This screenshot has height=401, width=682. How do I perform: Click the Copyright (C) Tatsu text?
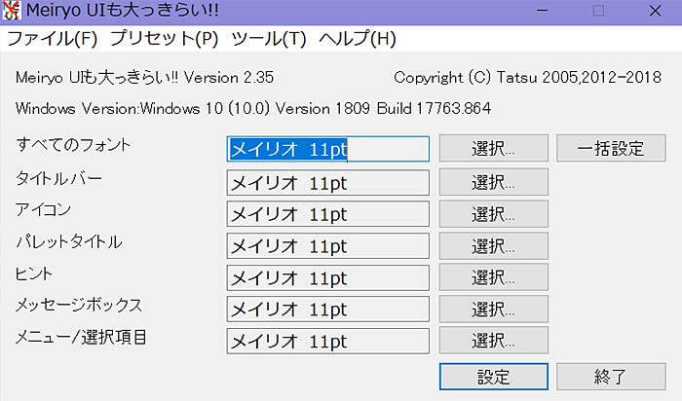(x=528, y=78)
